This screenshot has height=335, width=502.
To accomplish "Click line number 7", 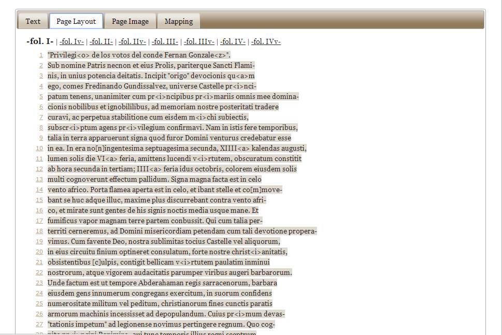I will click(x=41, y=118).
